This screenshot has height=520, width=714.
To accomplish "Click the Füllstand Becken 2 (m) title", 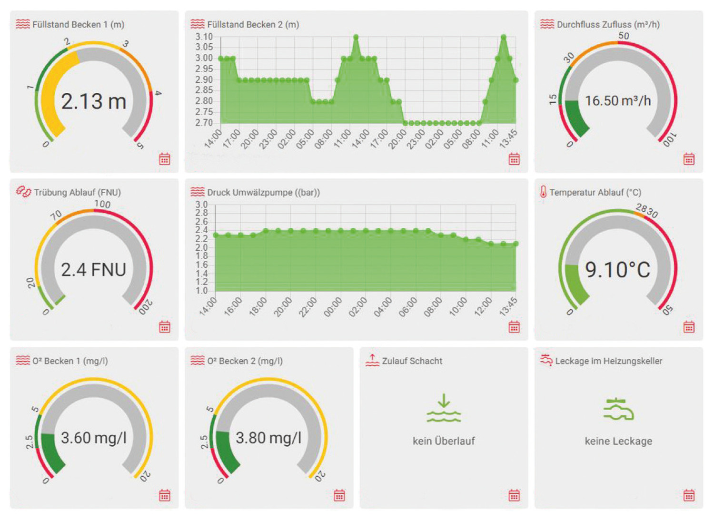I will pos(253,24).
